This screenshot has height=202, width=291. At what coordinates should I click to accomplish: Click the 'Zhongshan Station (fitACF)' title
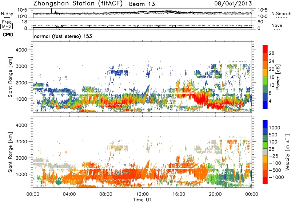click(x=78, y=4)
